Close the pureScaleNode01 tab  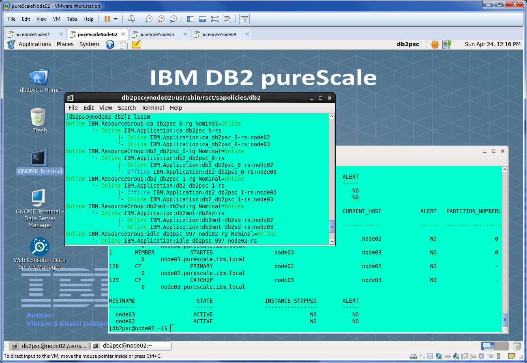pyautogui.click(x=61, y=34)
